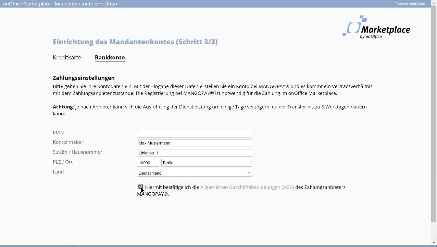Click the IBAN field label
Screen dimensions: 437x247
(58, 133)
